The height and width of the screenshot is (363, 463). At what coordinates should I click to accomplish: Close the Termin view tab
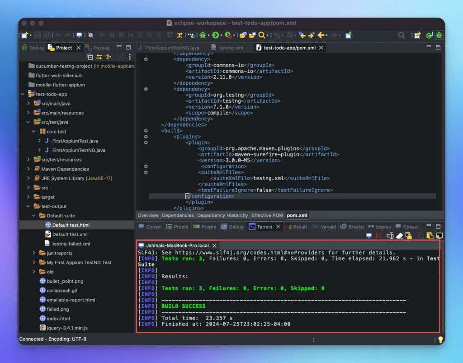pyautogui.click(x=278, y=227)
